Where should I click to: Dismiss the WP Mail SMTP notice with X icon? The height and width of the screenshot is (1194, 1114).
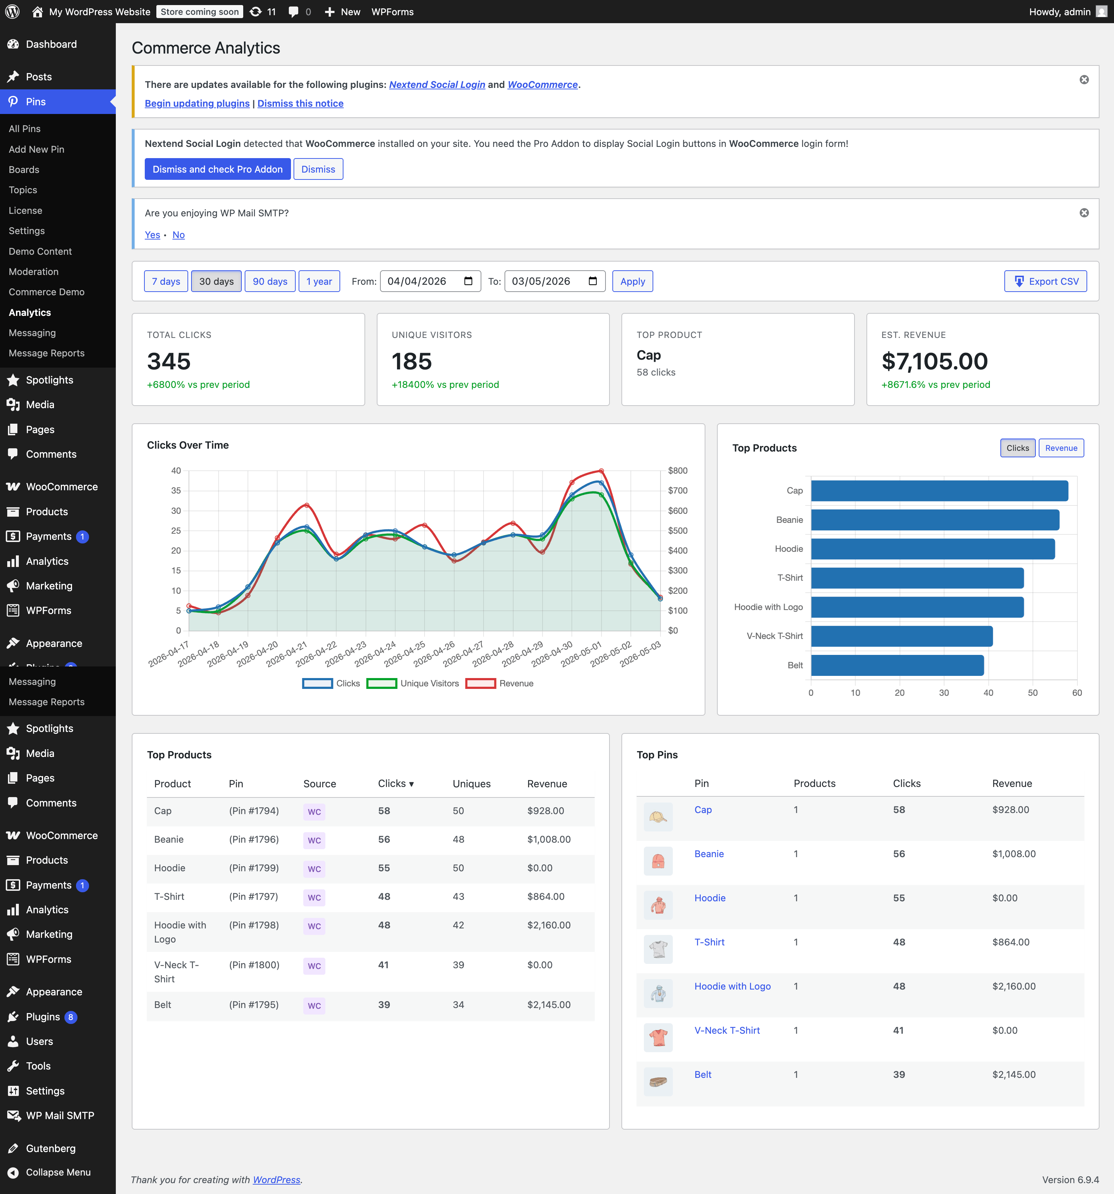coord(1084,213)
